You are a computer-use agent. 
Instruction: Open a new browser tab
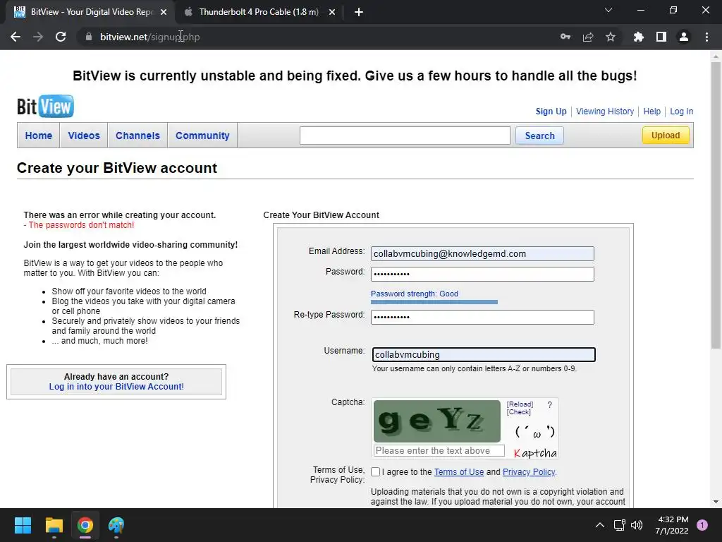click(359, 12)
